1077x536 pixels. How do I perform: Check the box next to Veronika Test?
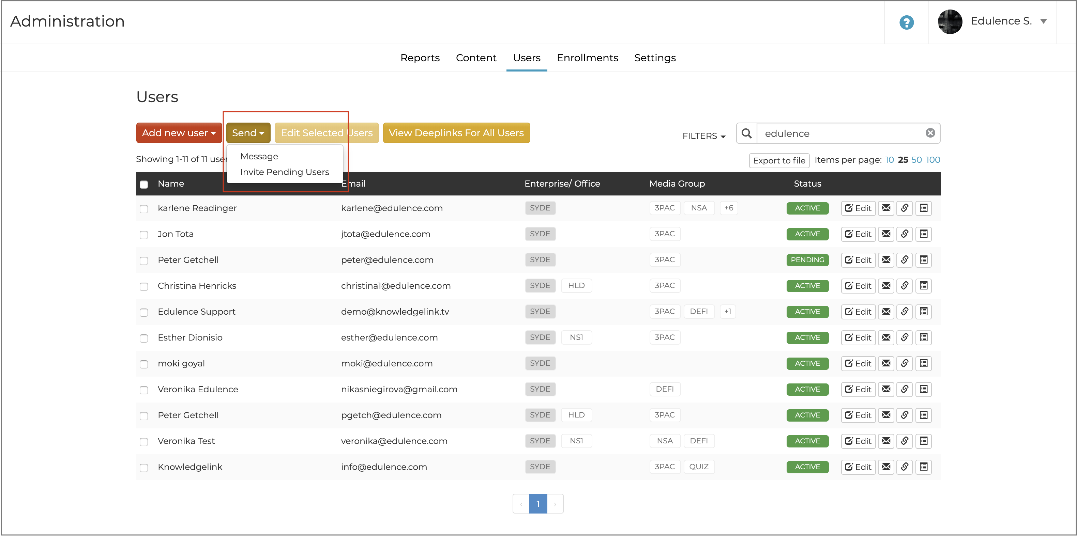click(x=144, y=442)
